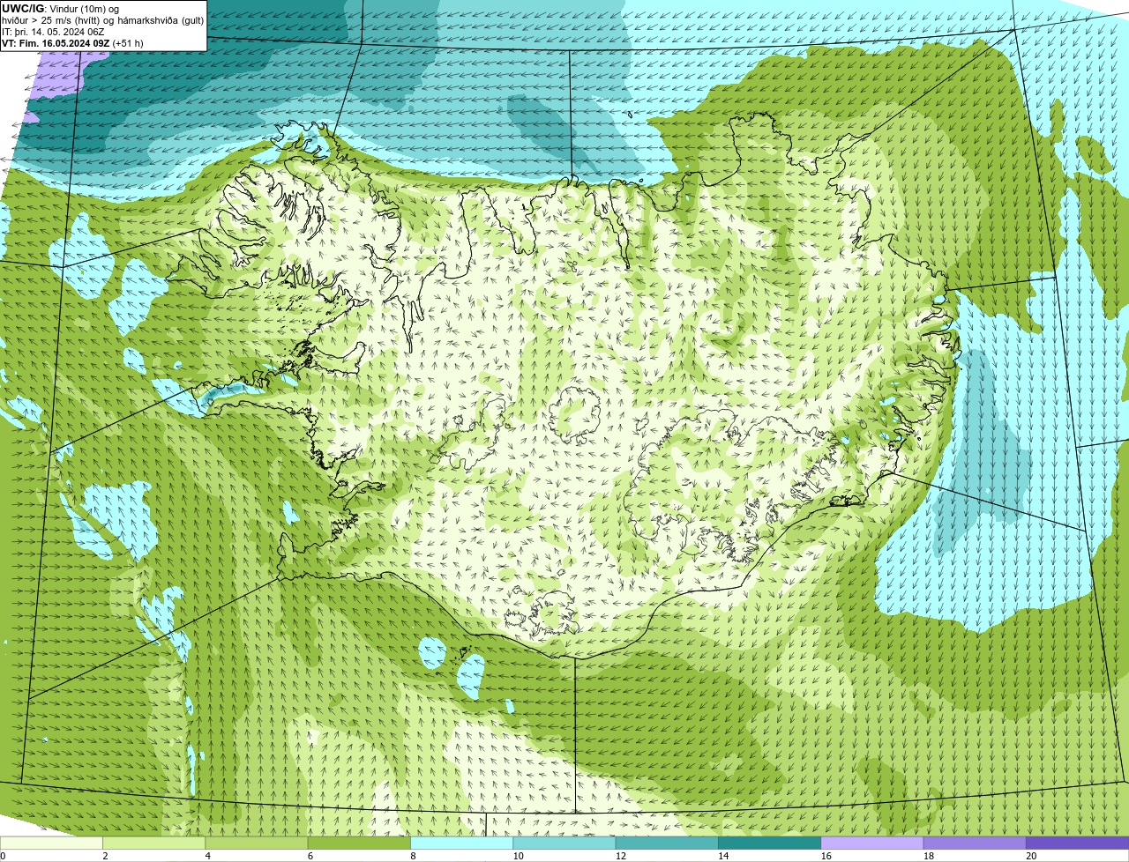Select the 14–16 m/s dark teal legend segment
The width and height of the screenshot is (1129, 862).
pos(770,843)
